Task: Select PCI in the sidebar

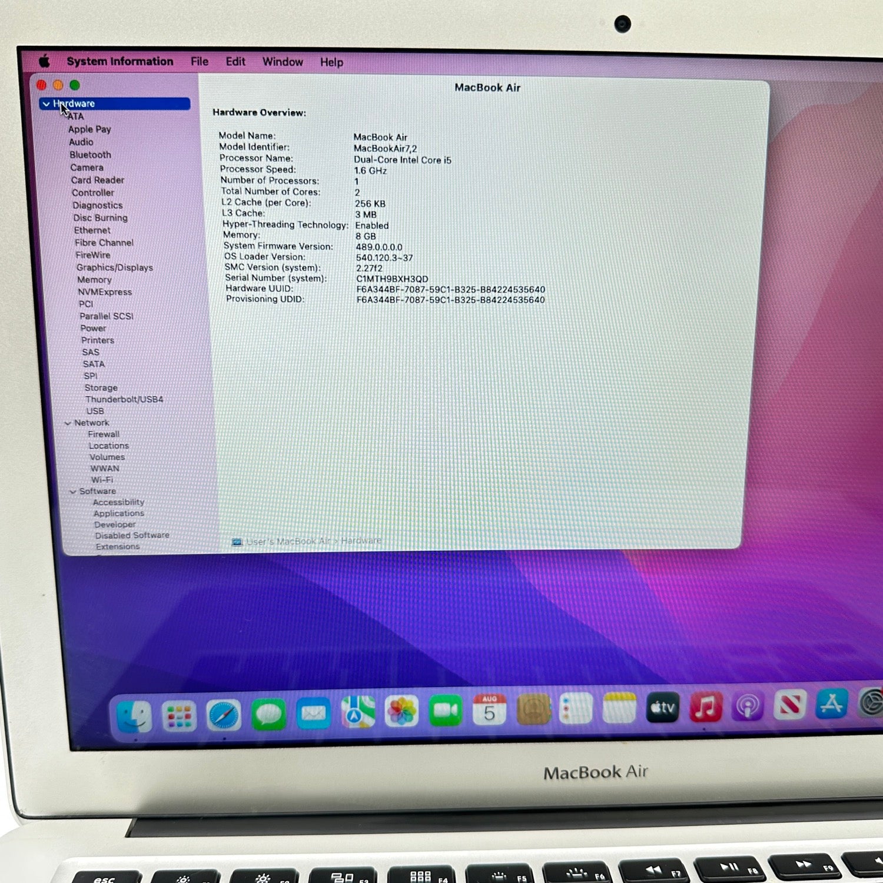Action: pos(86,304)
